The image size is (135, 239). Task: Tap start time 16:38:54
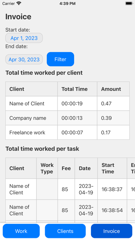(112, 210)
